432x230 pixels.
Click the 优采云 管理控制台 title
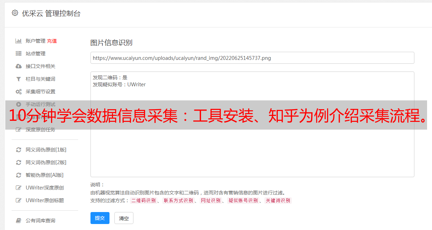51,13
